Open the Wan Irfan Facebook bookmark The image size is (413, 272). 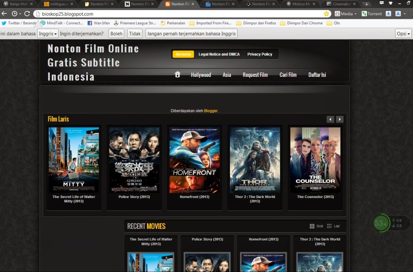pos(98,23)
